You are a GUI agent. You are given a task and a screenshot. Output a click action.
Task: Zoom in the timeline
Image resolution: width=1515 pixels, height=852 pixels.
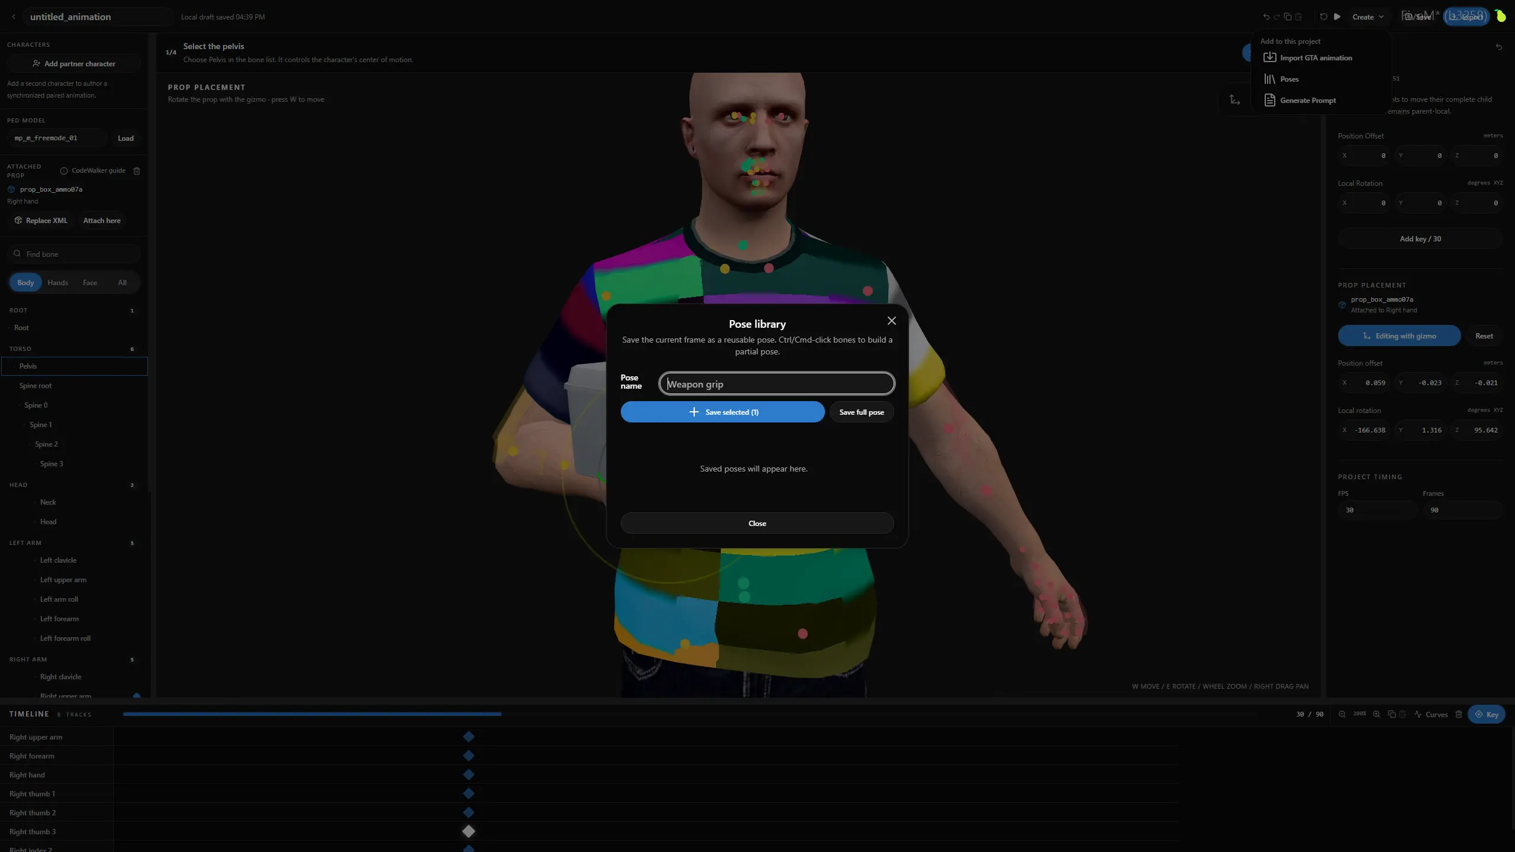point(1377,714)
